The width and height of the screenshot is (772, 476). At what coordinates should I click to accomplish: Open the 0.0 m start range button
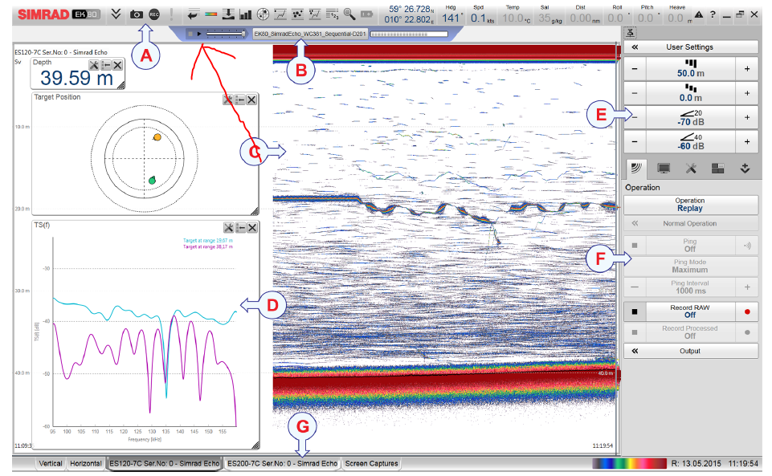click(691, 93)
